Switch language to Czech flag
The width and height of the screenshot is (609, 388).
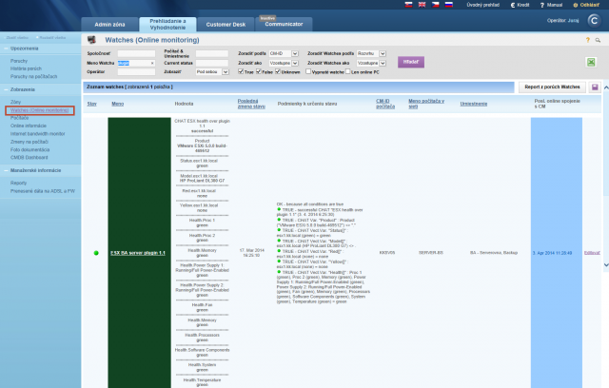[436, 5]
